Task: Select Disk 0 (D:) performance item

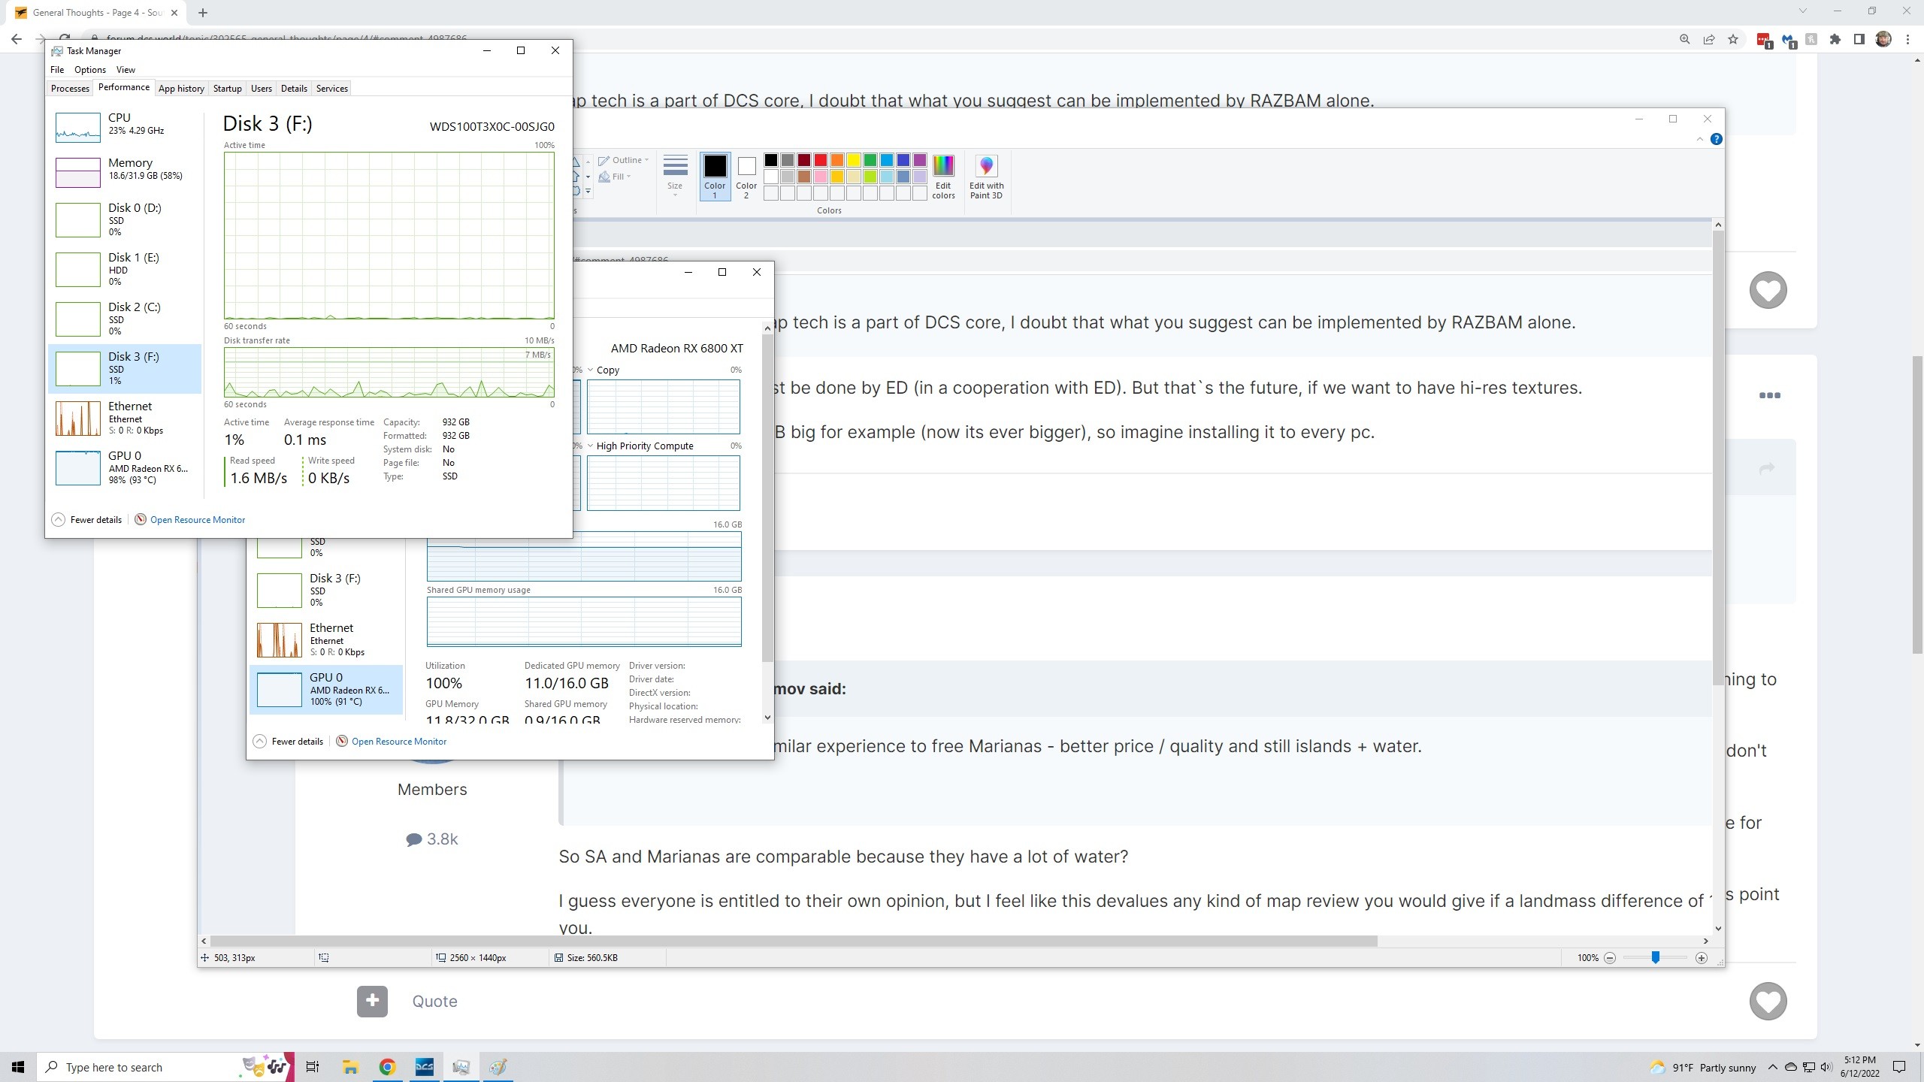Action: tap(125, 219)
